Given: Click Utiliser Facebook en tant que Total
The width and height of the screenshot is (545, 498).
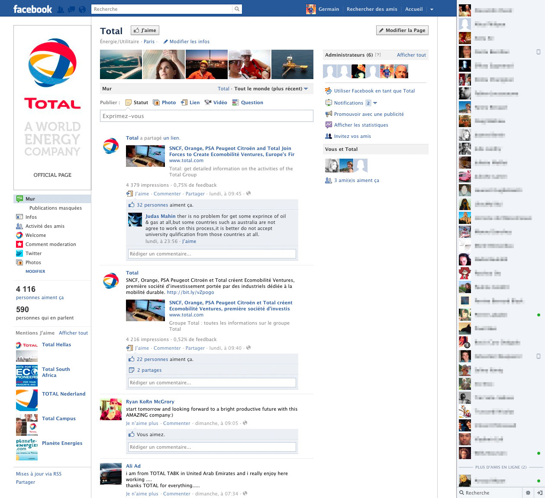Looking at the screenshot, I should pyautogui.click(x=374, y=91).
